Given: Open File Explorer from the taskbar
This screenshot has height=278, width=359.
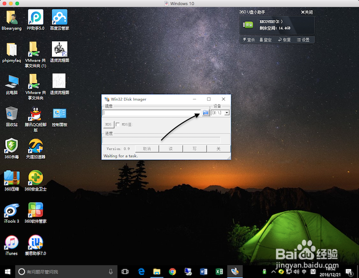Looking at the screenshot, I should (157, 272).
